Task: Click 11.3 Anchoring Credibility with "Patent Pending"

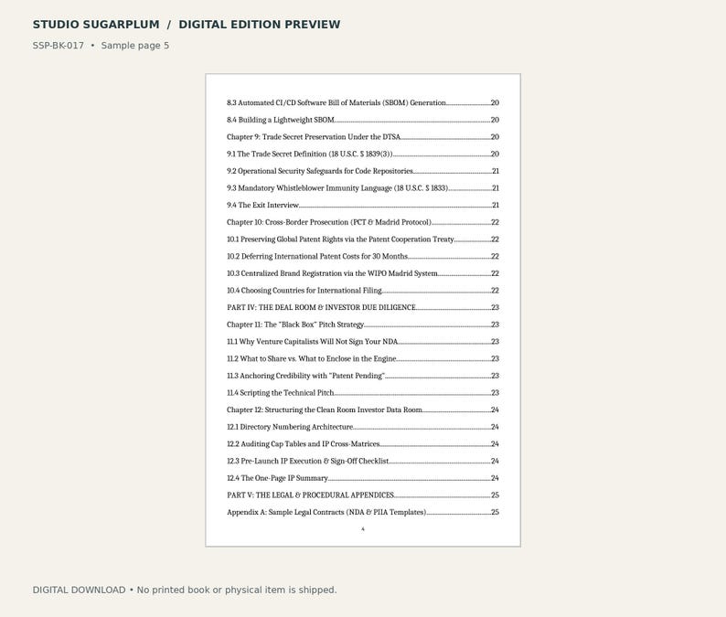Action: click(x=363, y=376)
